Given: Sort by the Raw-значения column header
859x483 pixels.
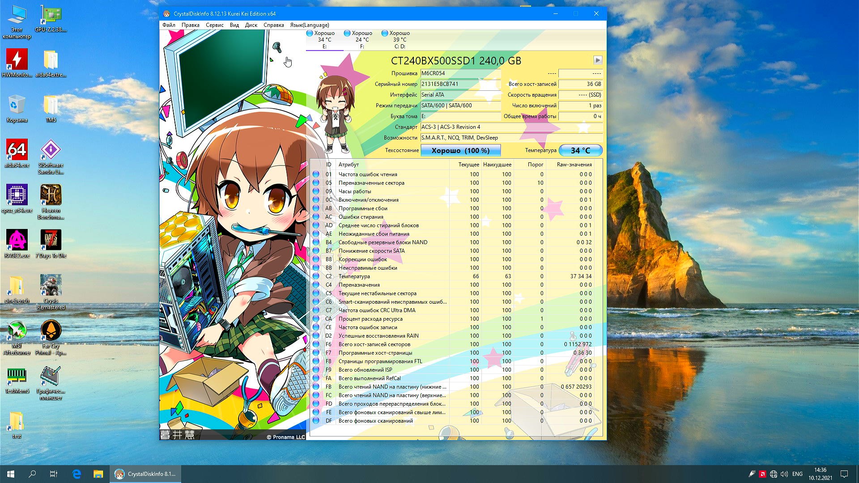Looking at the screenshot, I should pyautogui.click(x=574, y=165).
